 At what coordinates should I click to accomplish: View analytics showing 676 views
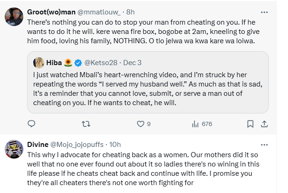click(x=196, y=124)
